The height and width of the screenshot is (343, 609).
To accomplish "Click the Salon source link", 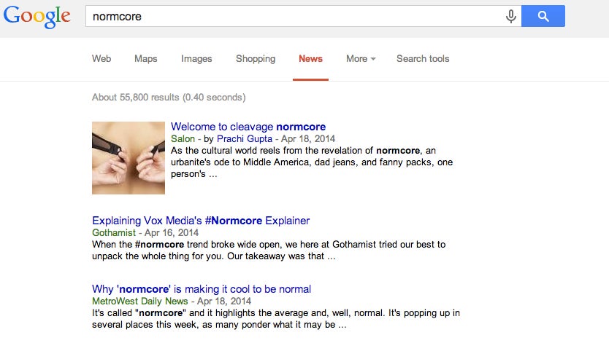I will [183, 138].
